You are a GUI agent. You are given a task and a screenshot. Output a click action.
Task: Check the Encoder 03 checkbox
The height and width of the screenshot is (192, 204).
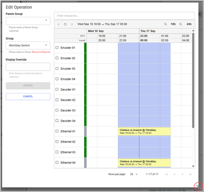click(x=57, y=68)
